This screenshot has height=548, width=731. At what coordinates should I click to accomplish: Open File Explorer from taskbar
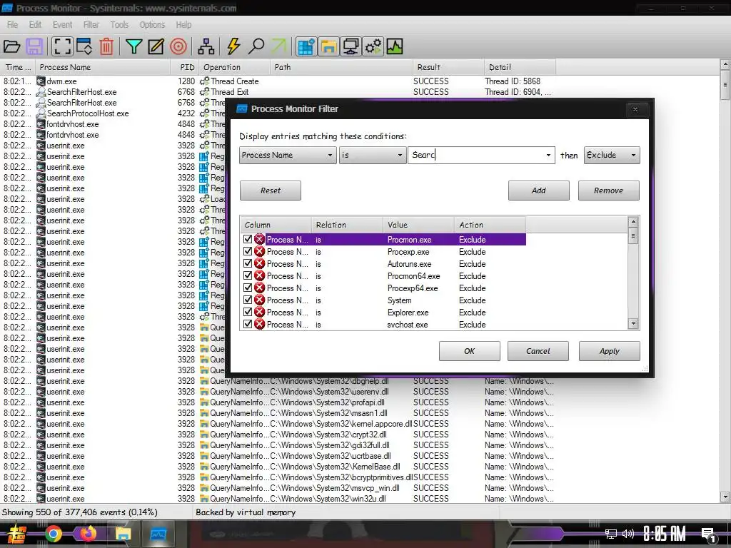click(123, 534)
